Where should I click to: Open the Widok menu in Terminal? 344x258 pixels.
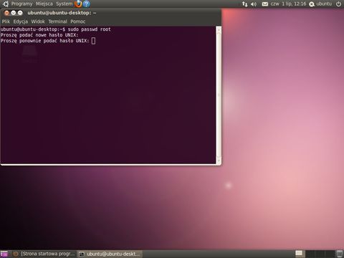click(38, 21)
